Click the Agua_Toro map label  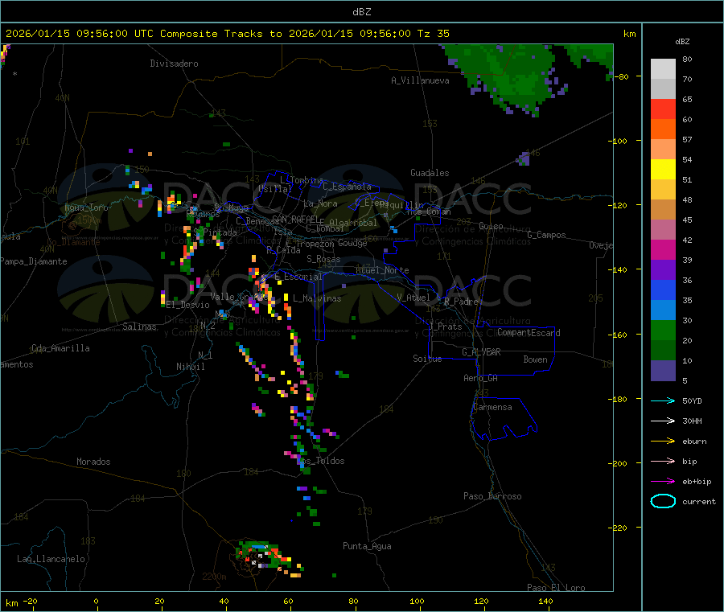(x=86, y=207)
